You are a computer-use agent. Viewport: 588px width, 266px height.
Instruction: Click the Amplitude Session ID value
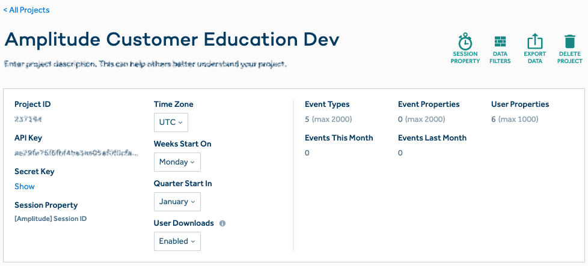[x=51, y=219]
